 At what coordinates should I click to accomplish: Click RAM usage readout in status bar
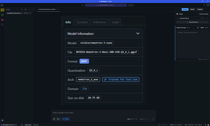(189, 125)
